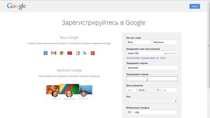Click the Google Maps icon
Image resolution: width=210 pixels, height=118 pixels.
pyautogui.click(x=78, y=53)
